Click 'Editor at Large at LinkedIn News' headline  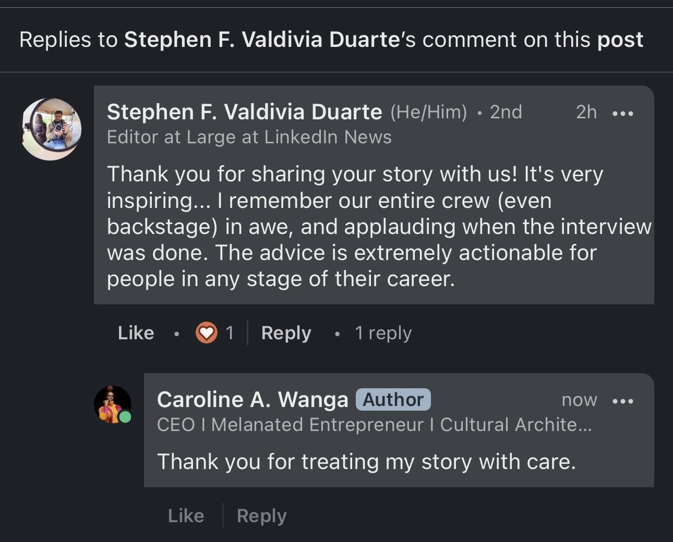coord(249,137)
